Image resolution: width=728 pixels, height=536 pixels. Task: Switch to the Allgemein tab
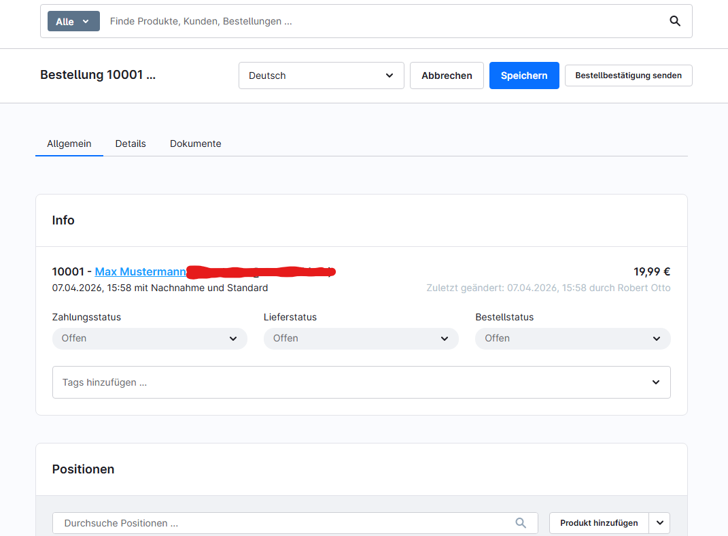(x=69, y=144)
